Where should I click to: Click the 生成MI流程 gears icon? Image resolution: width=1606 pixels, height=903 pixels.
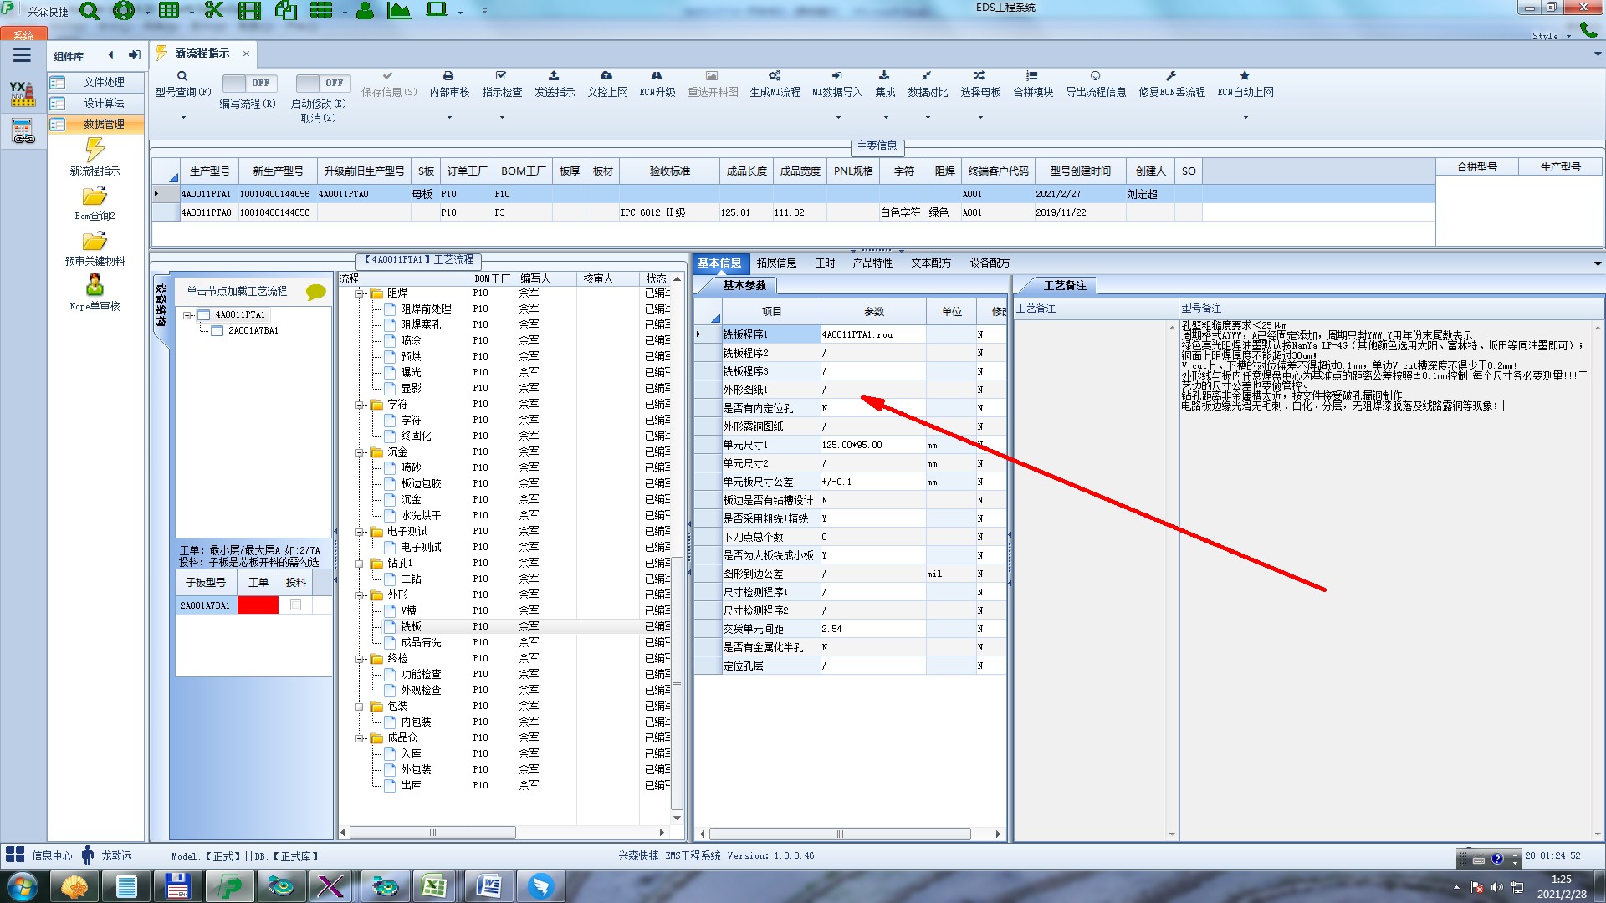click(775, 76)
